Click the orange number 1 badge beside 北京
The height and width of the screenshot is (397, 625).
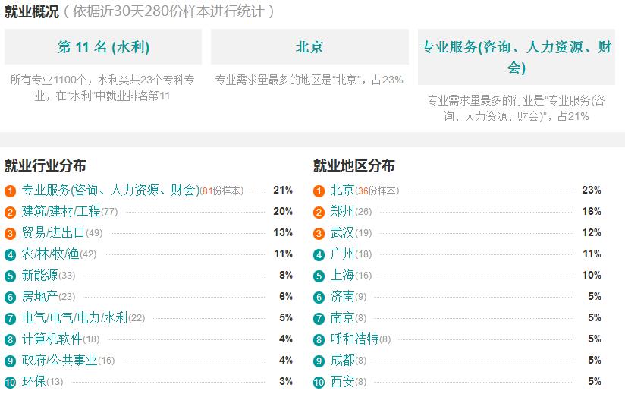point(319,191)
